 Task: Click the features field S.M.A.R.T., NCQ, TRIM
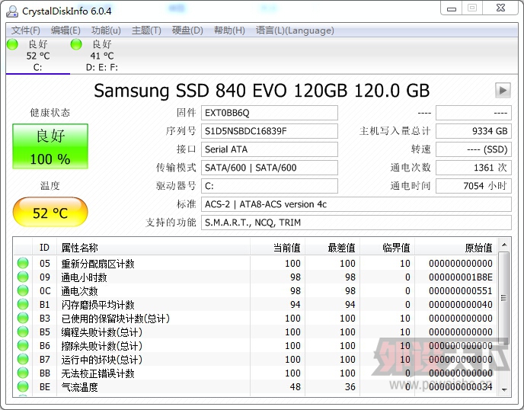tap(356, 223)
